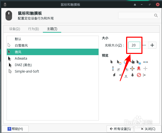Open the 行为(B) tab
The width and height of the screenshot is (162, 133).
[33, 29]
